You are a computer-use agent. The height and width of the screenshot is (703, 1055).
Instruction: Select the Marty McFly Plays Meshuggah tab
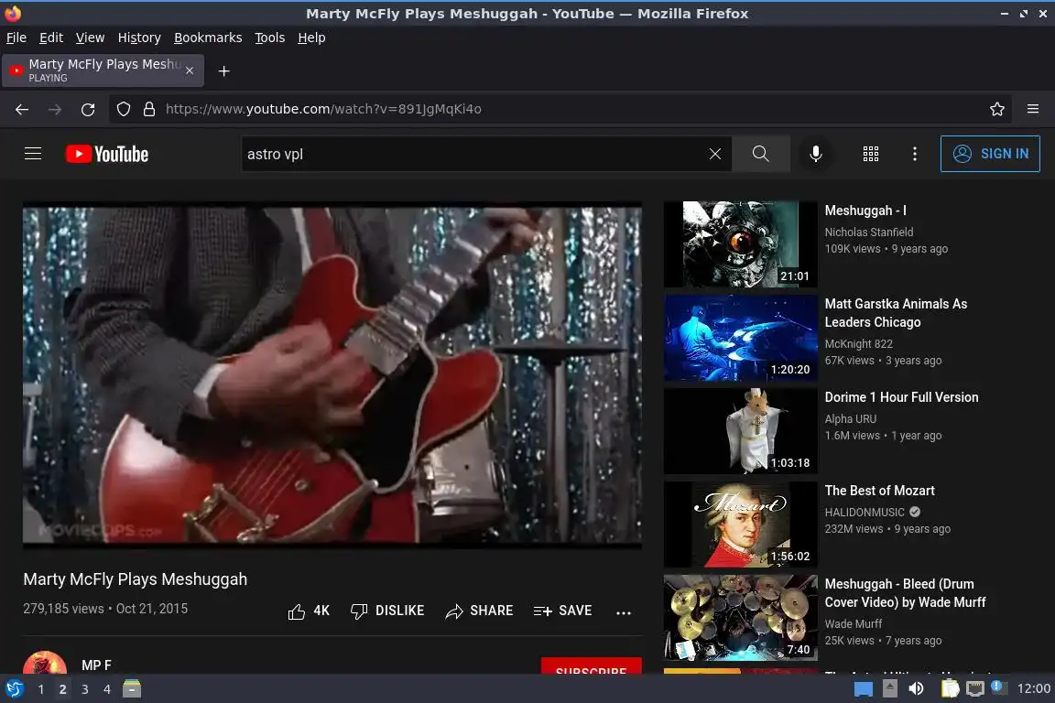(103, 70)
